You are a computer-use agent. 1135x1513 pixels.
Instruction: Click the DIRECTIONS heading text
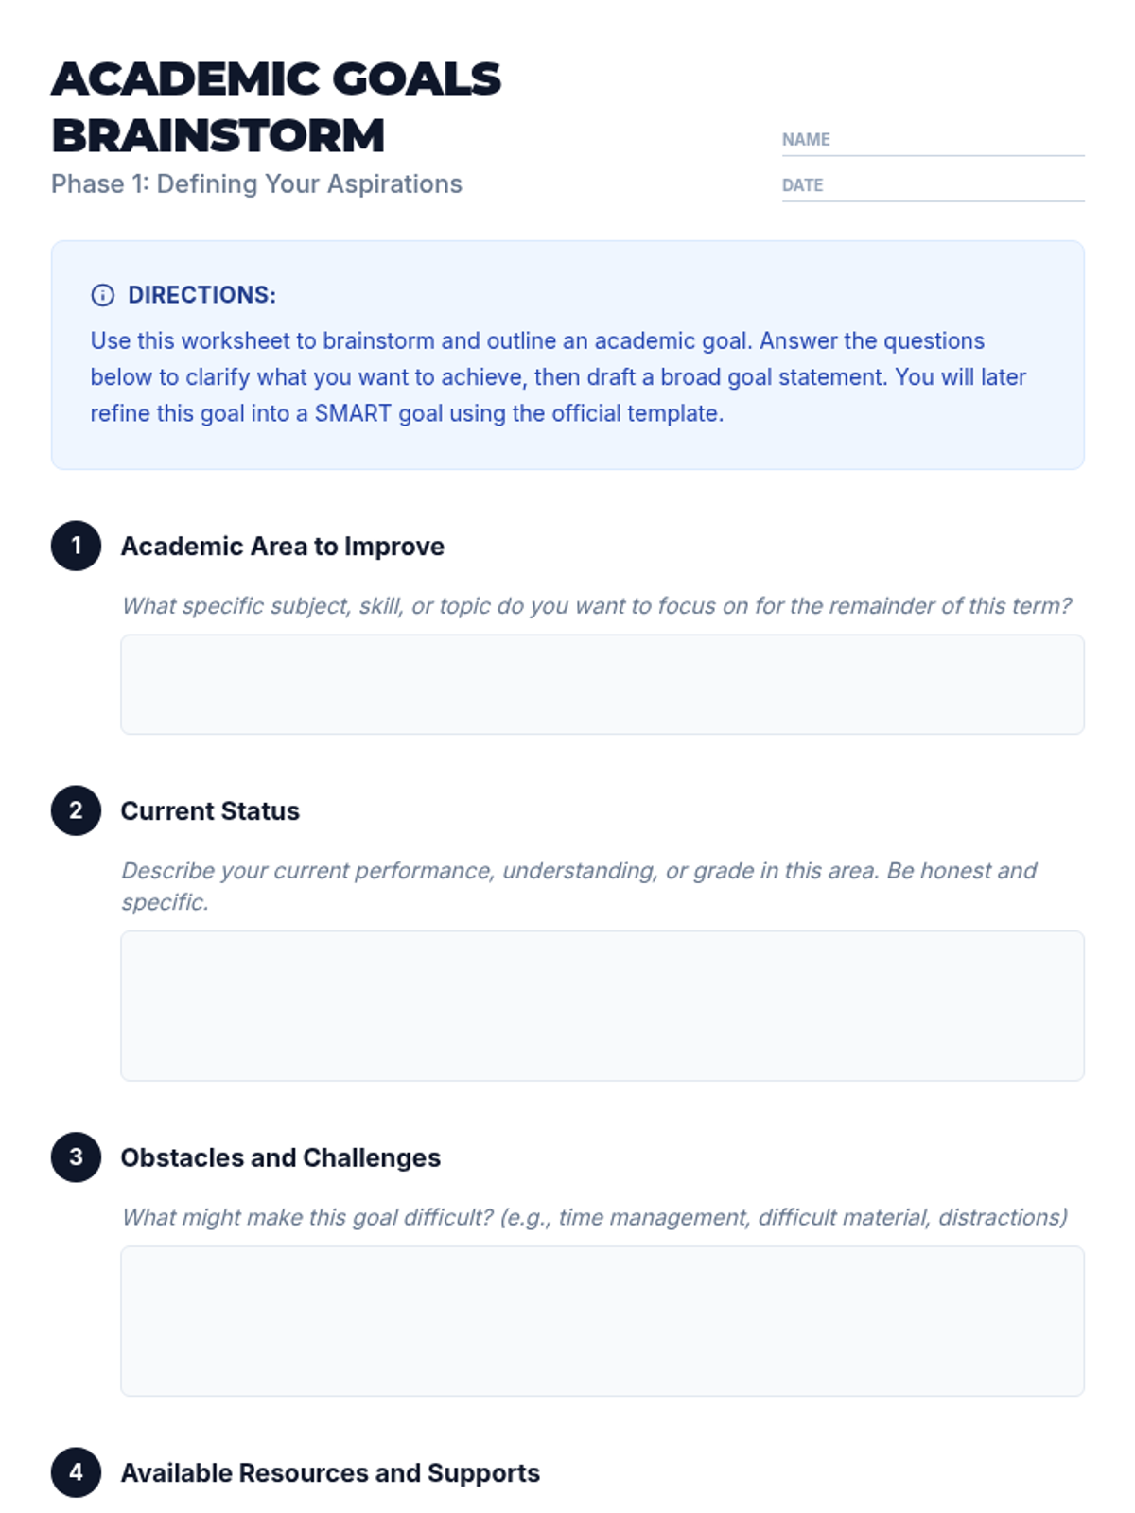[x=201, y=295]
